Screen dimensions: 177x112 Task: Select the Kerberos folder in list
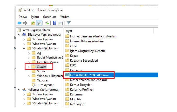click(x=76, y=70)
